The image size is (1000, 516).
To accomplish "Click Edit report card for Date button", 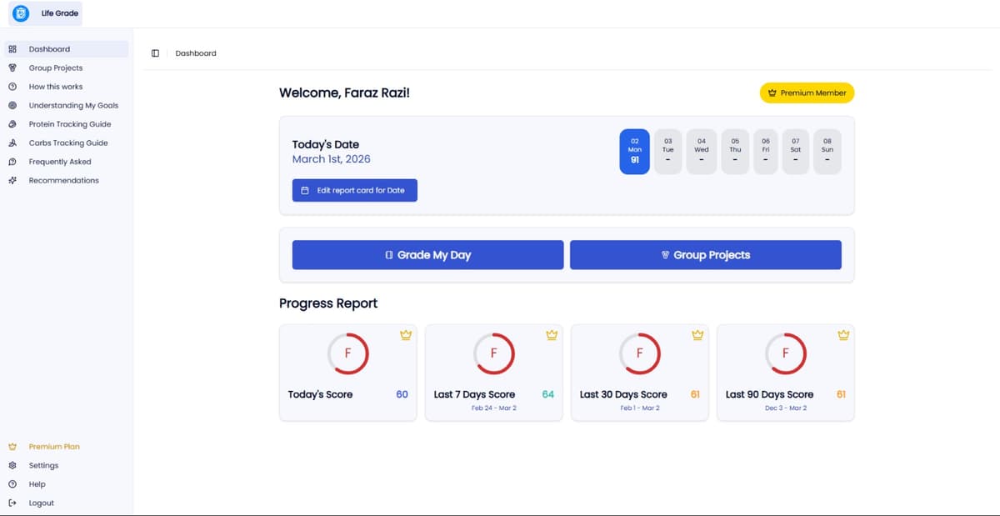I will click(354, 191).
